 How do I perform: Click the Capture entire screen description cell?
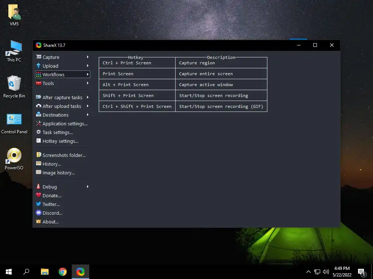221,74
